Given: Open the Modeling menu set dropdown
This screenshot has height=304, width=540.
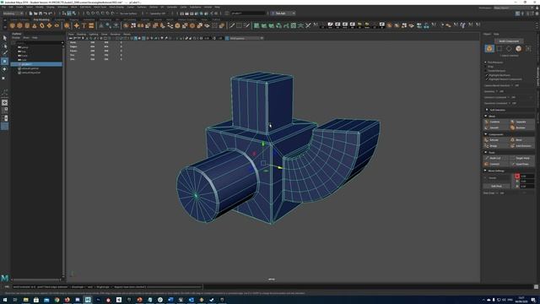Looking at the screenshot, I should (x=13, y=14).
